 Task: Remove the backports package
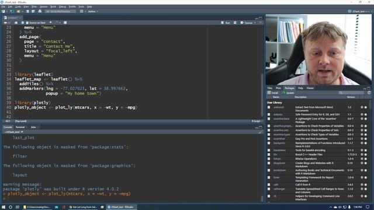click(366, 143)
